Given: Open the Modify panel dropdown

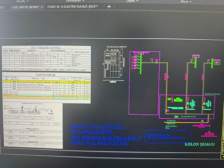Looking at the screenshot, I should 22,1.
